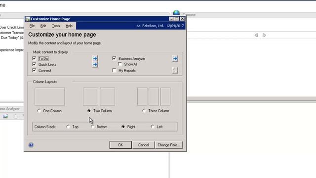
Task: Click the three-column layout preview
Action: (x=154, y=96)
